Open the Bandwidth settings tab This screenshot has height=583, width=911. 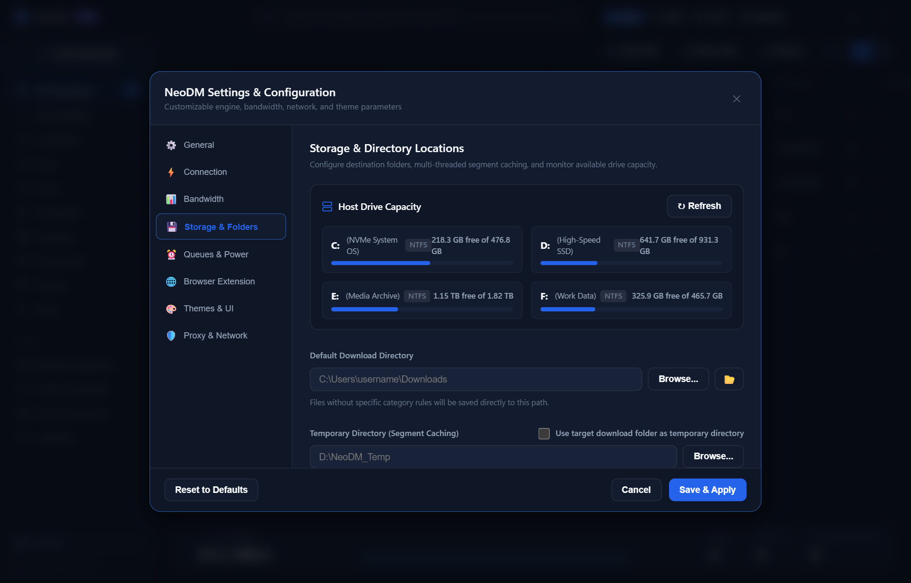(221, 199)
